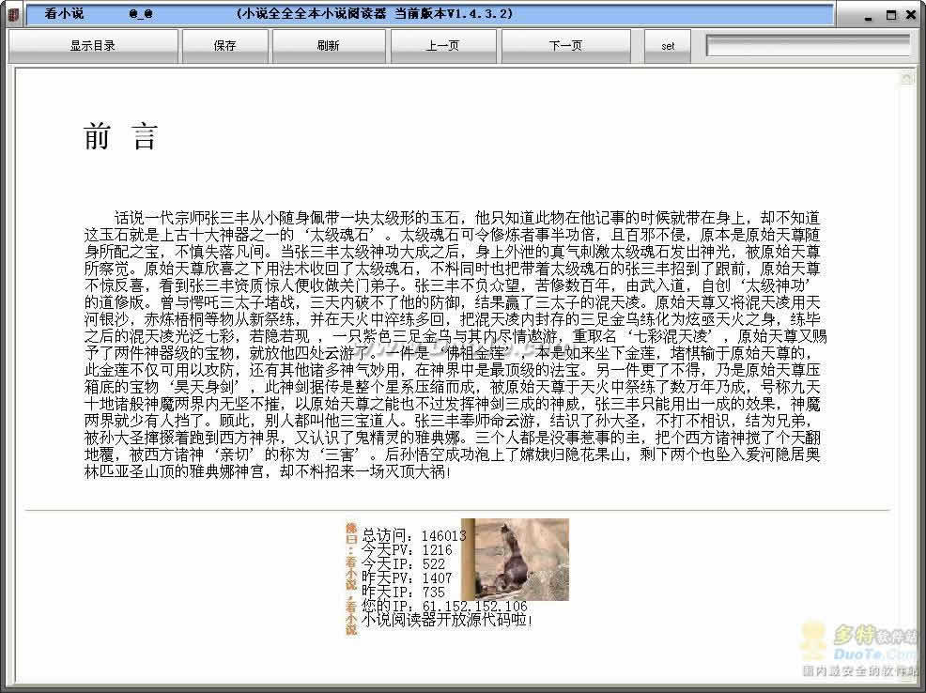The height and width of the screenshot is (693, 926).
Task: Open settings via the set button
Action: pyautogui.click(x=668, y=45)
